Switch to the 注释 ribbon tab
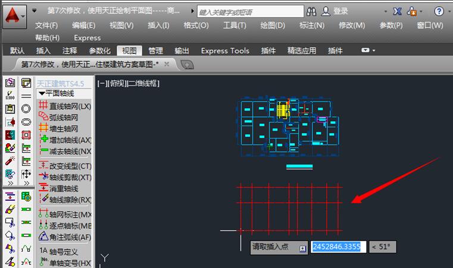The image size is (453, 268). [x=70, y=51]
